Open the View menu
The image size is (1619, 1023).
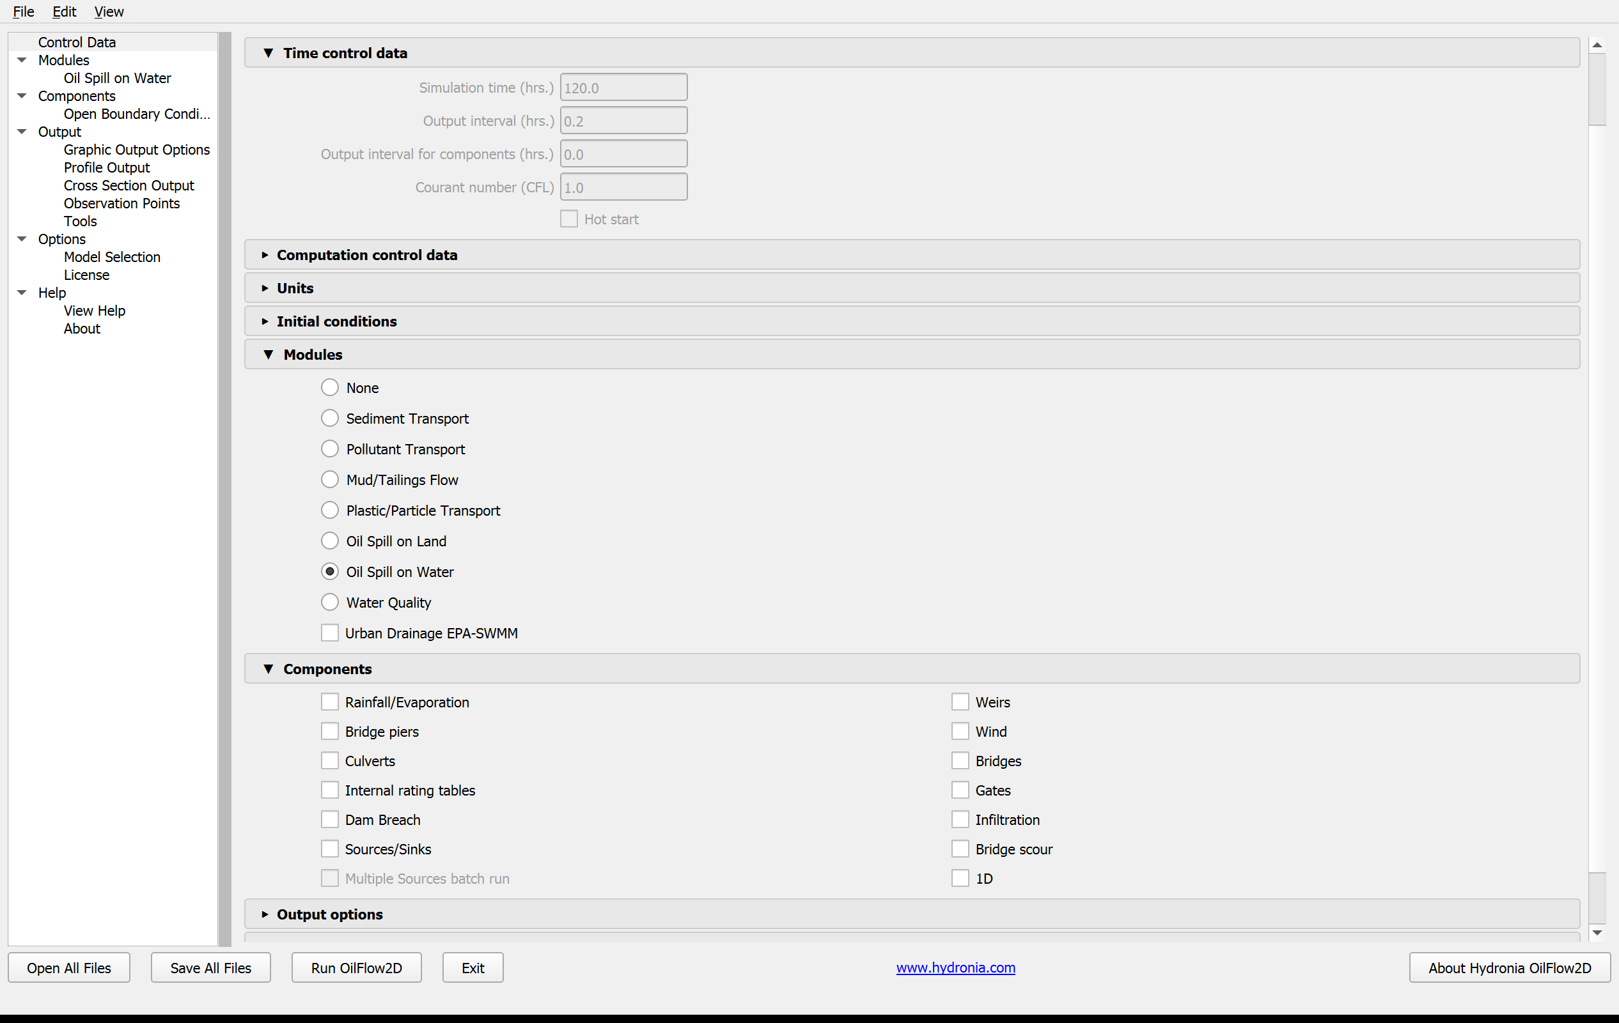tap(109, 12)
